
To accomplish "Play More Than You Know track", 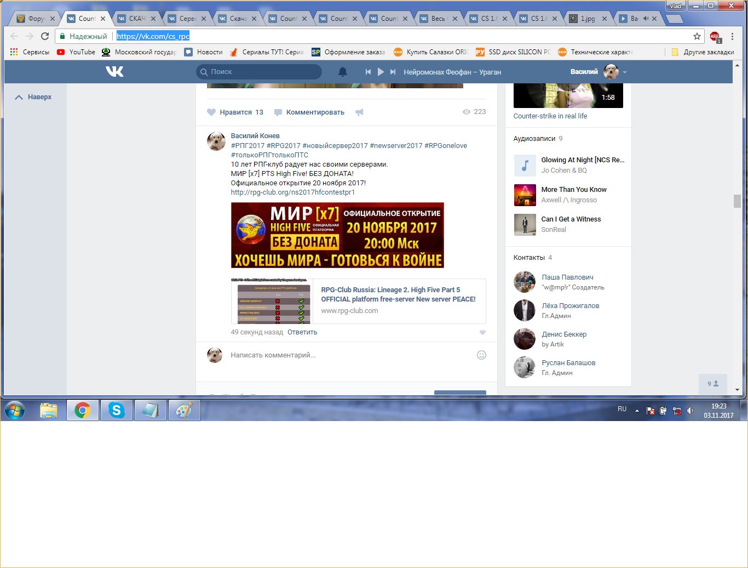I will pos(525,195).
